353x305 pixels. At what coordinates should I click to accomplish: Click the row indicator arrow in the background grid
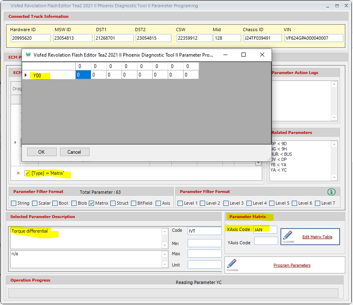[15, 142]
